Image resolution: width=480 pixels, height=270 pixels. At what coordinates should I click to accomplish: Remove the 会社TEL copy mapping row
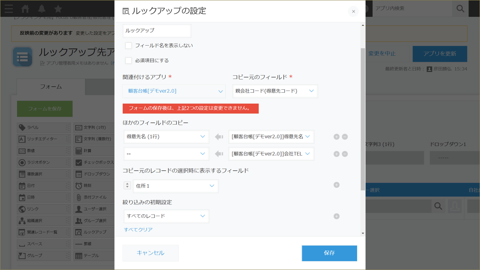pos(345,154)
